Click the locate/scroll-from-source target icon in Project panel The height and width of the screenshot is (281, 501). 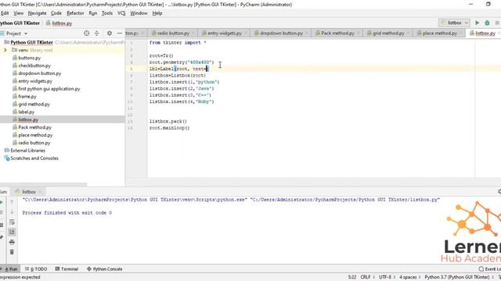(86, 33)
